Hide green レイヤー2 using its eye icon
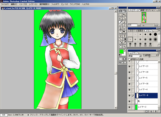161x117 pixels. 130,107
